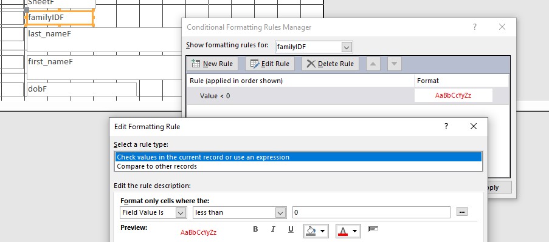
Task: Open help in Edit Formatting Rule dialog
Action: 446,126
